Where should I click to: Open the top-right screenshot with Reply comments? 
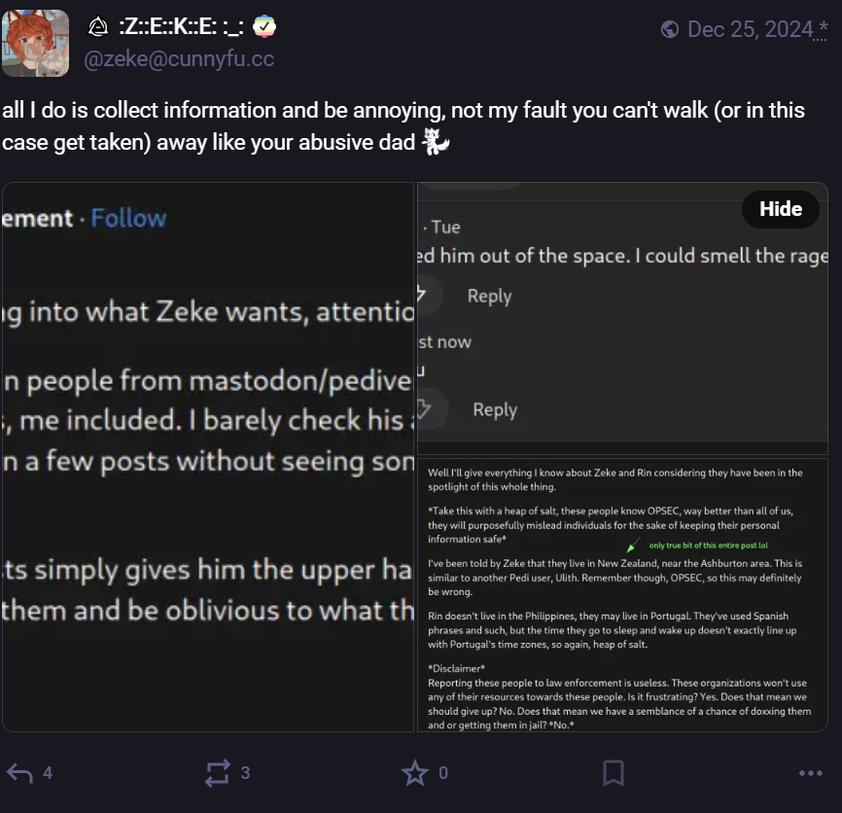[622, 318]
